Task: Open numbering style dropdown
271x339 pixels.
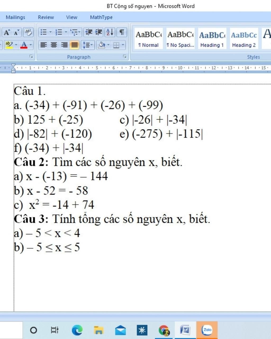Action: tap(66, 32)
